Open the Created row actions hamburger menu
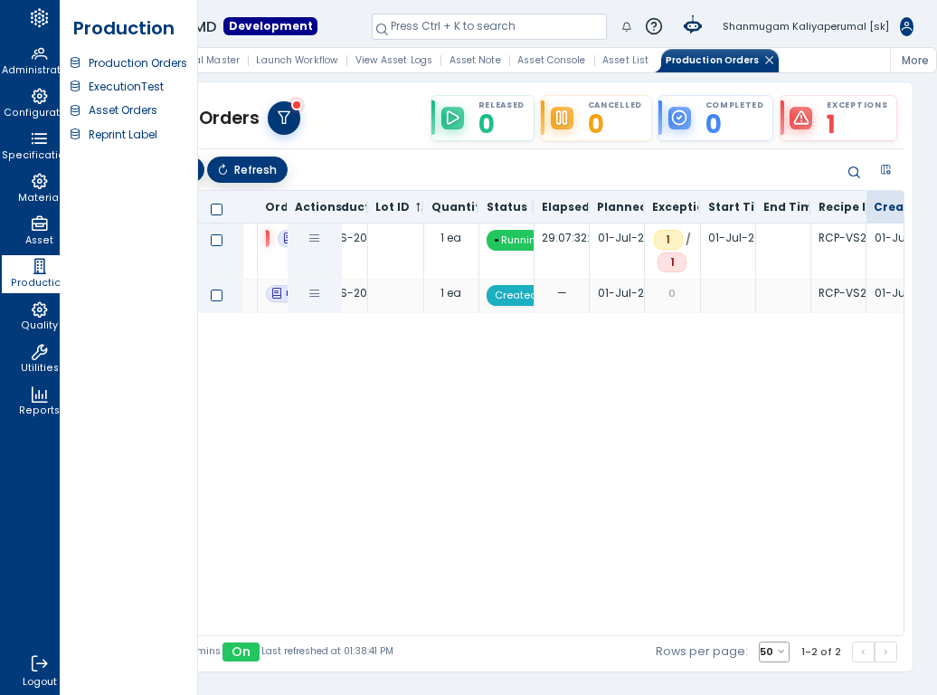The width and height of the screenshot is (937, 695). (315, 294)
